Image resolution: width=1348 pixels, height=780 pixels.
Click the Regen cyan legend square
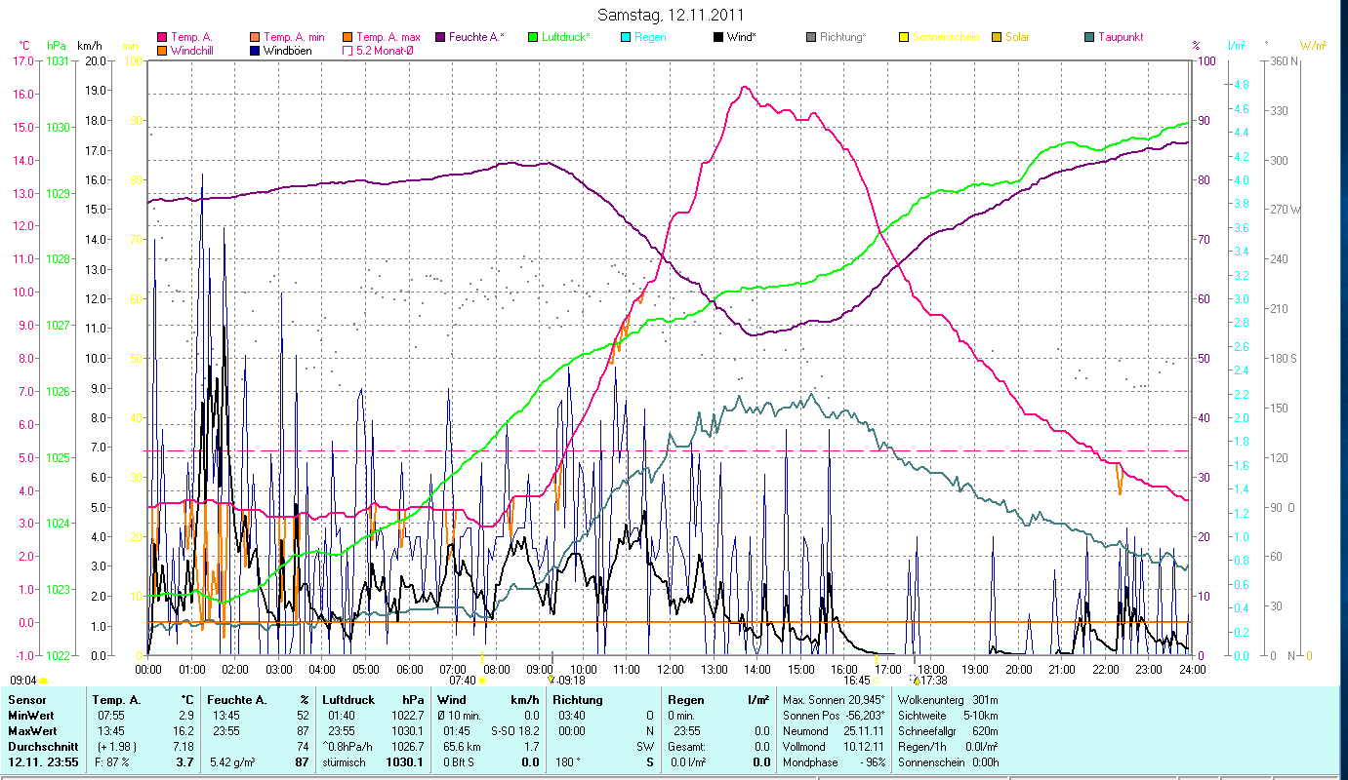point(626,38)
